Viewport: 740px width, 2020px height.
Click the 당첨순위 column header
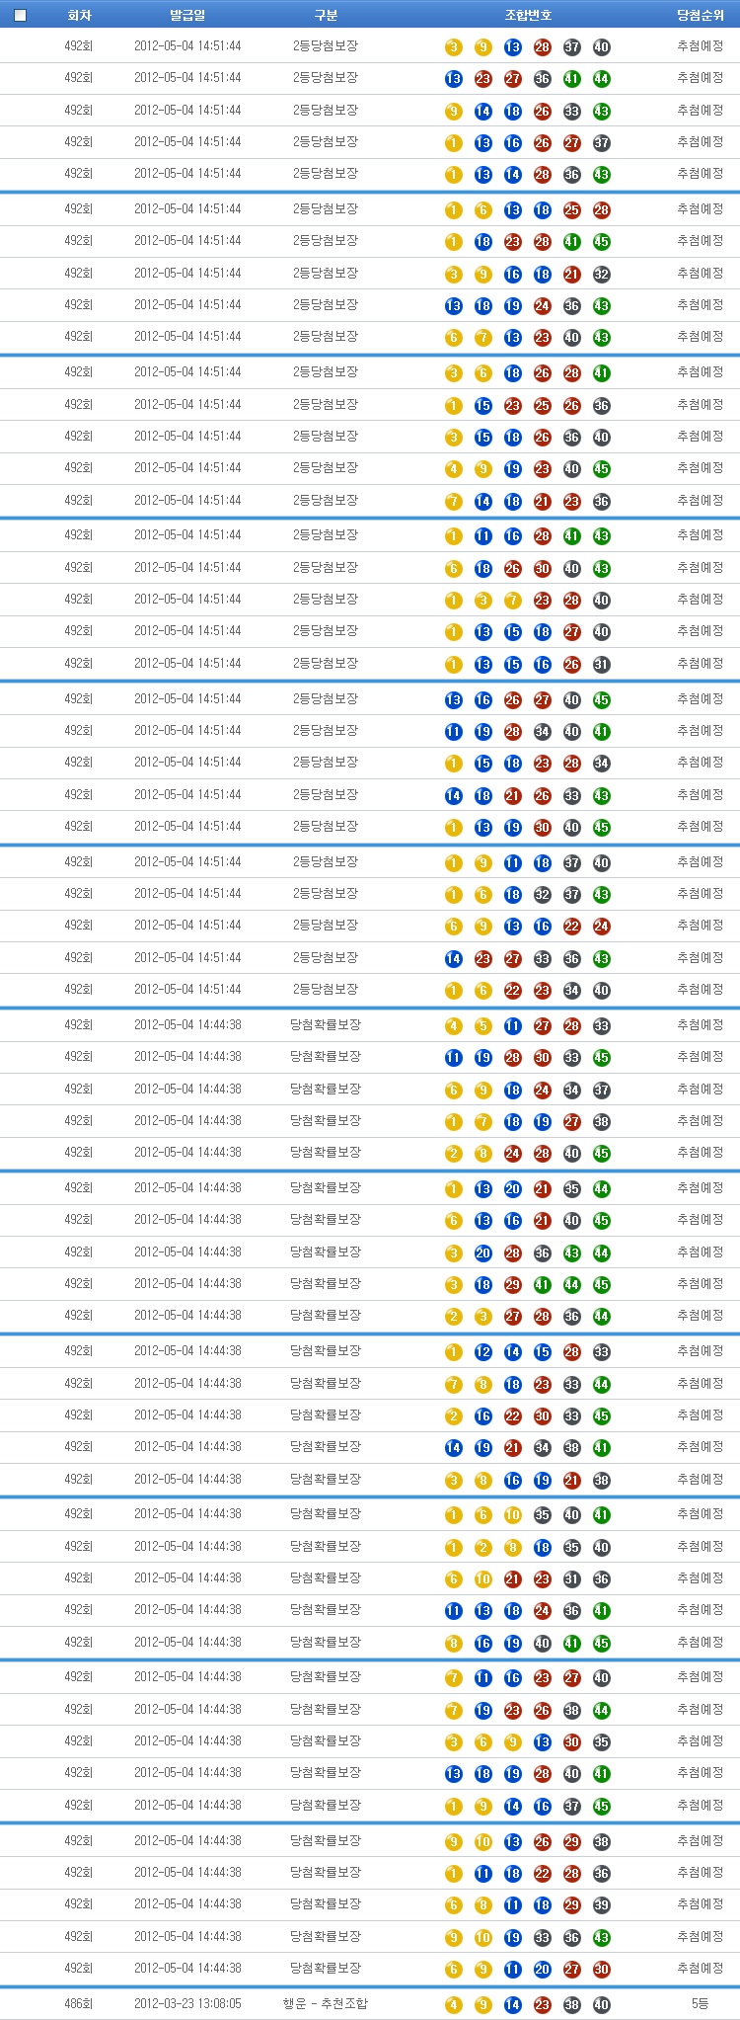tap(701, 15)
